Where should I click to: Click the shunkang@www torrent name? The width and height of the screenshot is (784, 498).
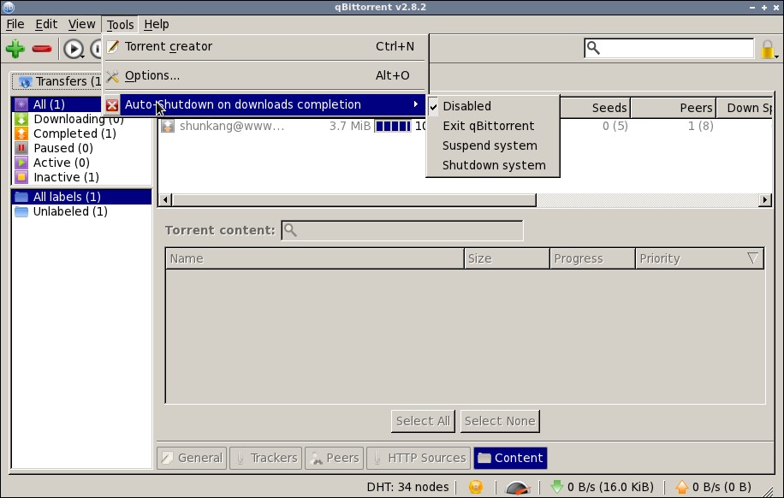pos(232,126)
